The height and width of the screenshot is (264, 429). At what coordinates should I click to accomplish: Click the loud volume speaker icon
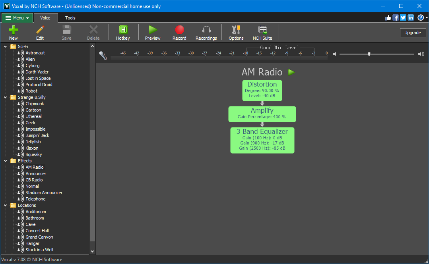point(421,54)
